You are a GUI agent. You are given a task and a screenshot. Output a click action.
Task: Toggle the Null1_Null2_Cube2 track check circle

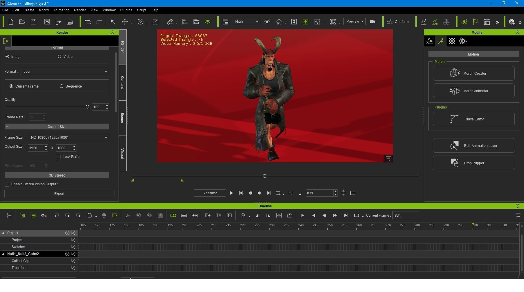point(67,254)
